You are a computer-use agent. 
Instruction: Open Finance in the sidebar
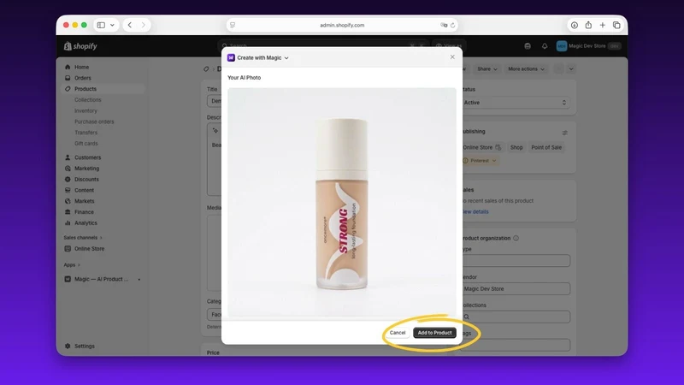tap(84, 212)
